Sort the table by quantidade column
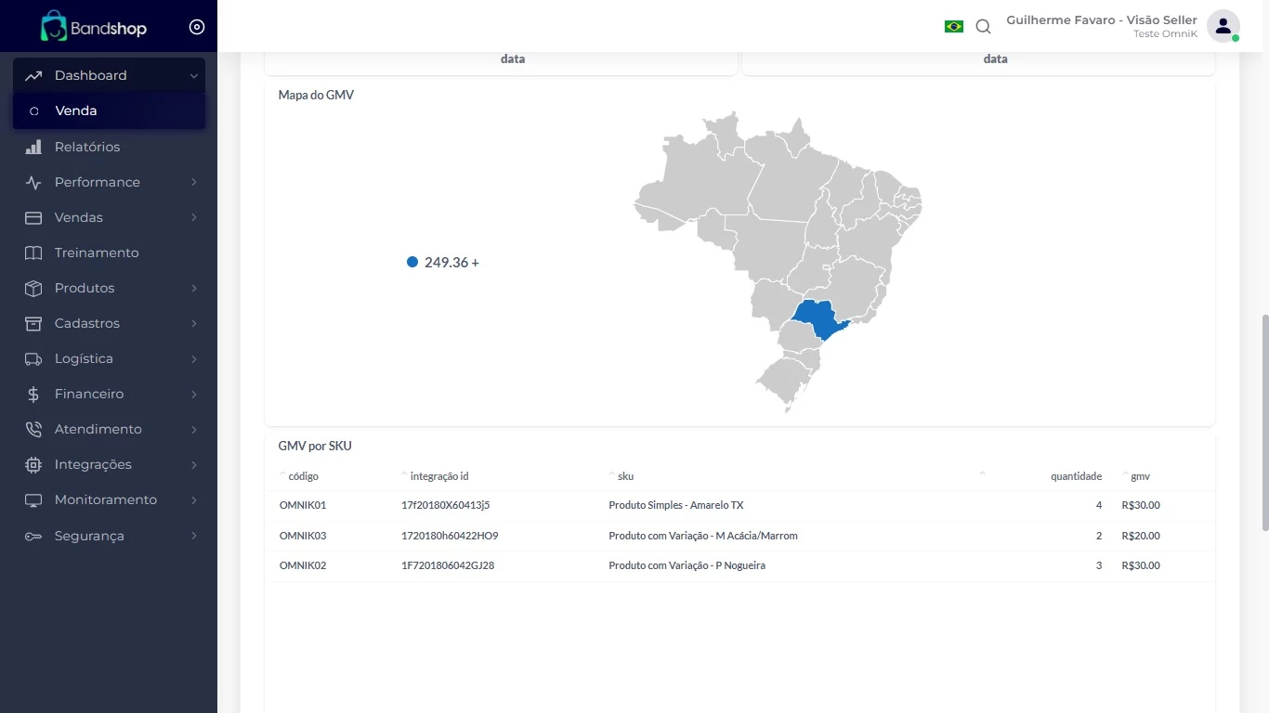 pyautogui.click(x=1075, y=476)
